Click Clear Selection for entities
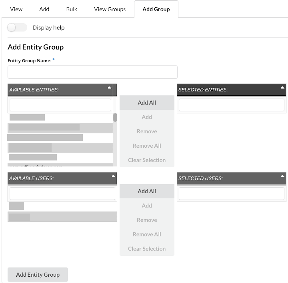 click(x=147, y=160)
